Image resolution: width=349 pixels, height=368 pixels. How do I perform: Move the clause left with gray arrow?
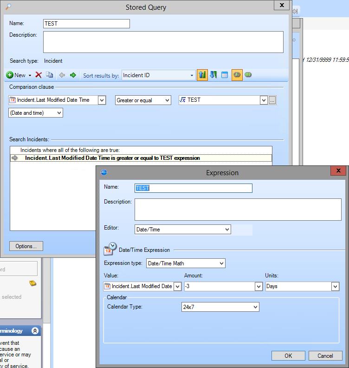[62, 75]
